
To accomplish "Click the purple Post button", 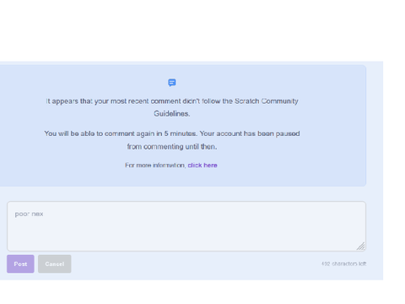I will pyautogui.click(x=20, y=263).
